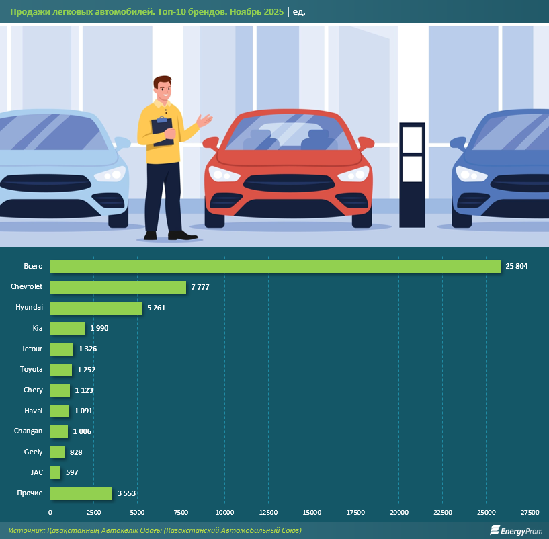Click the JAC sales bar

click(x=56, y=472)
